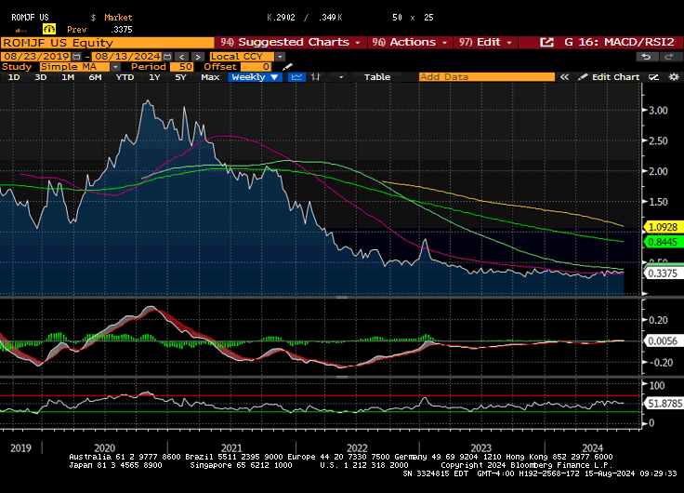Select the YTD time range
Viewport: 684px width, 493px height.
125,77
